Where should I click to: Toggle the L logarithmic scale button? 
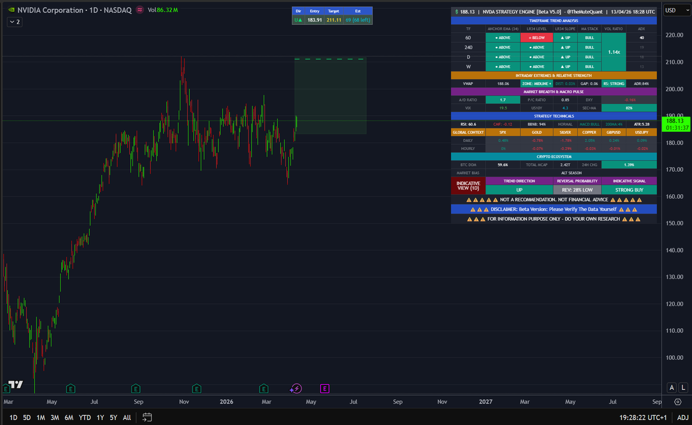click(x=683, y=388)
